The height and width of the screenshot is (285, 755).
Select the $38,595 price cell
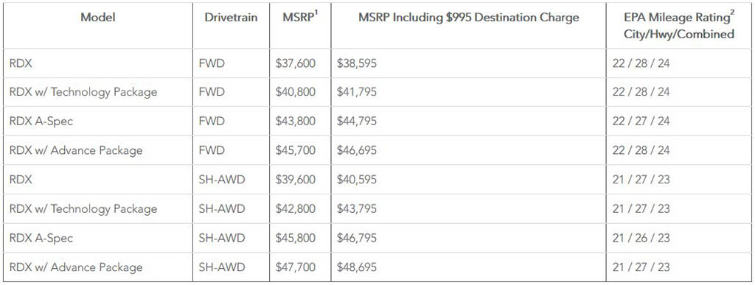click(357, 63)
